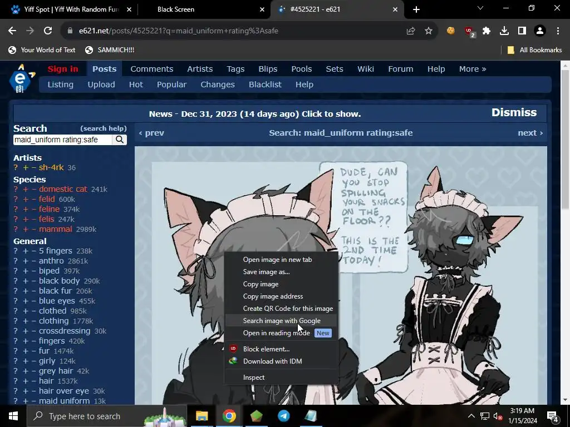Open the uBlock Origin extension icon
This screenshot has height=427, width=570.
(x=469, y=31)
